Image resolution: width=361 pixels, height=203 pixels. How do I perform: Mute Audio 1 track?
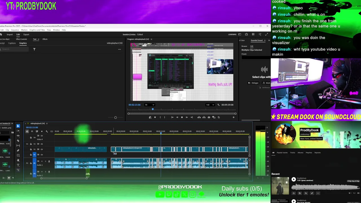point(42,161)
